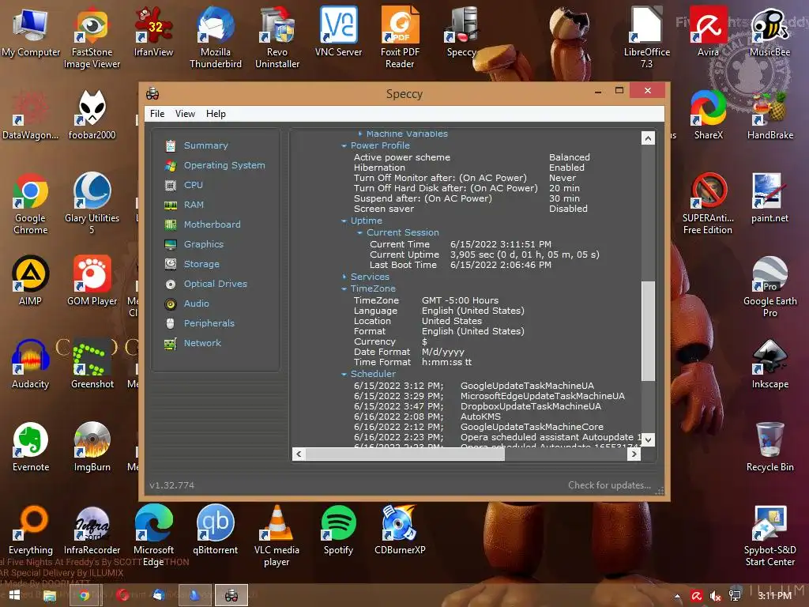Click the Peripherals link in sidebar
Screen dimensions: 809x607
point(209,323)
